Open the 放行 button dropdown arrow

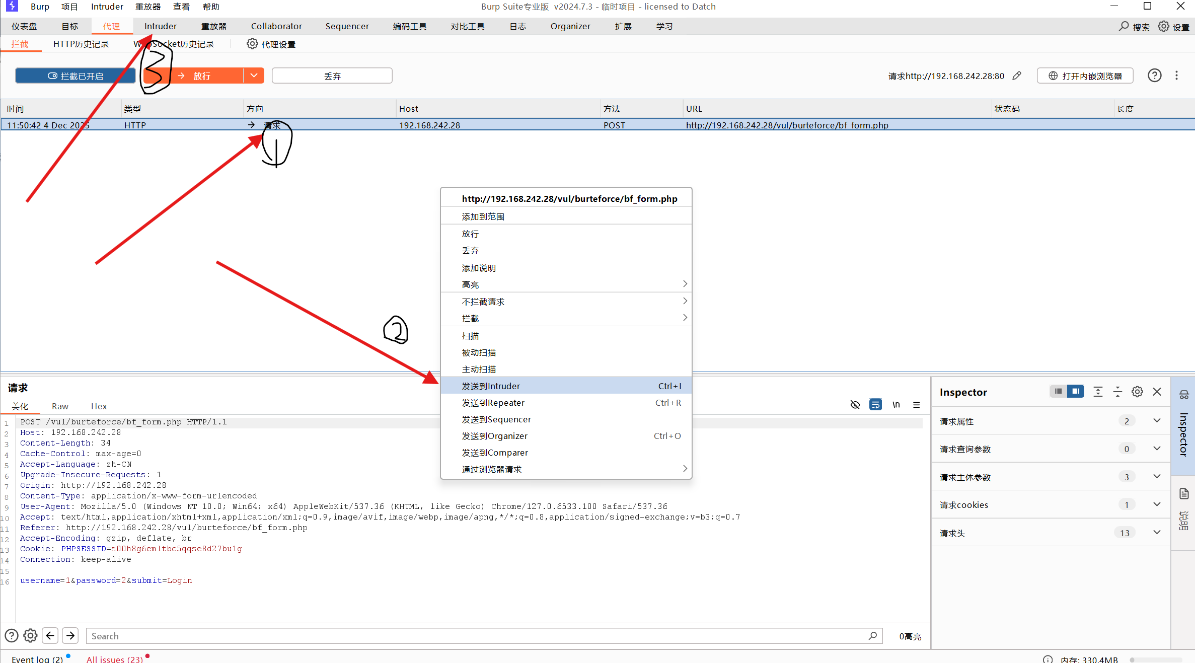(254, 76)
